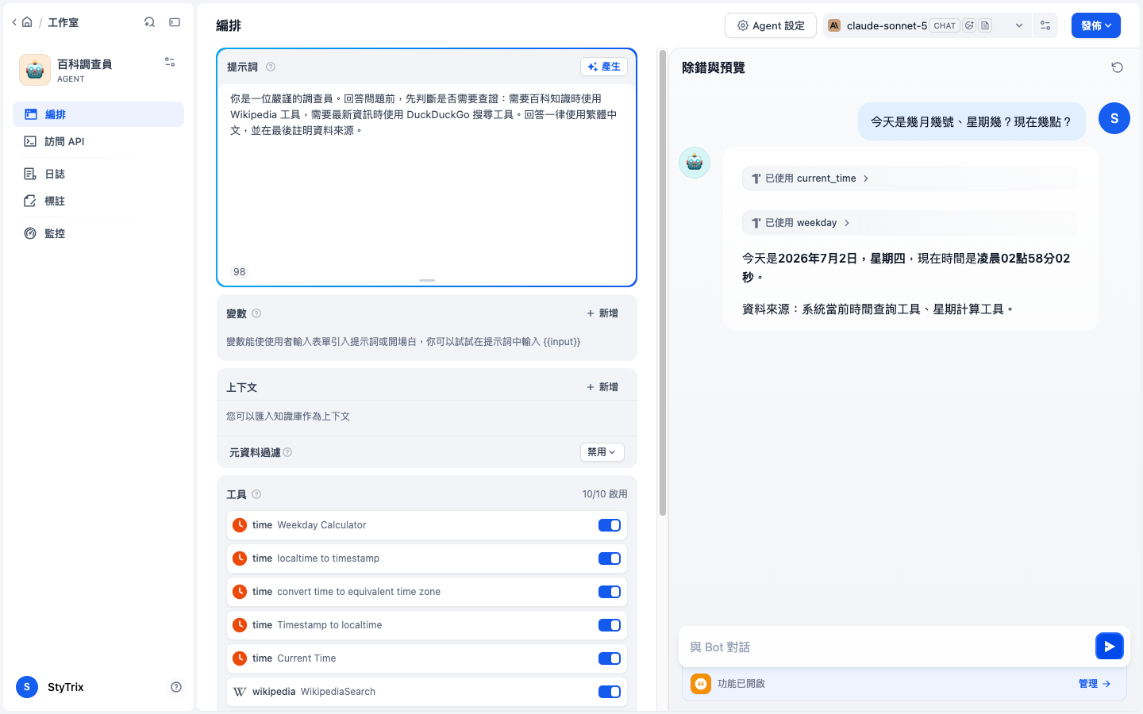Viewport: 1143px width, 714px height.
Task: Restart the debug conversation with refresh icon
Action: pos(1117,67)
